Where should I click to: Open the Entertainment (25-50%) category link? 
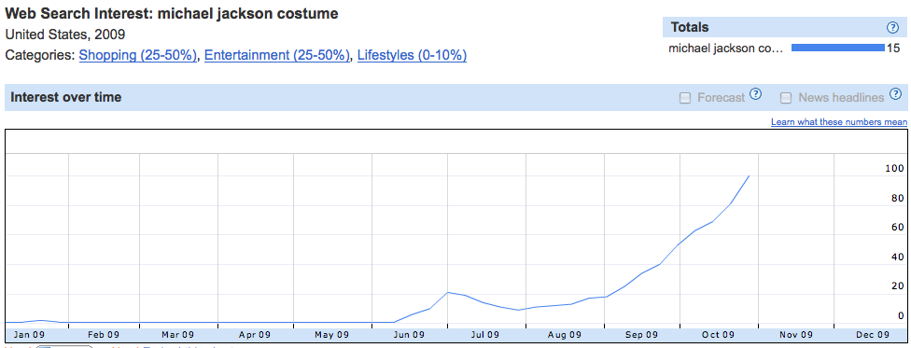[278, 56]
